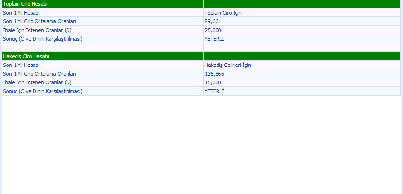The image size is (403, 194).
Task: Click the empty row above Hakediş Ciro Hesabı
Action: (102, 47)
